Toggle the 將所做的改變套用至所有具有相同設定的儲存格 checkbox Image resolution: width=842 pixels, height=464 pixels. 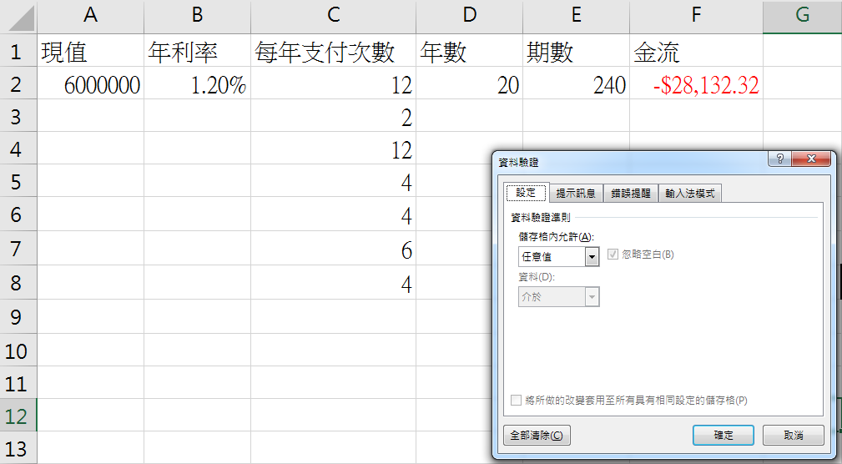516,400
